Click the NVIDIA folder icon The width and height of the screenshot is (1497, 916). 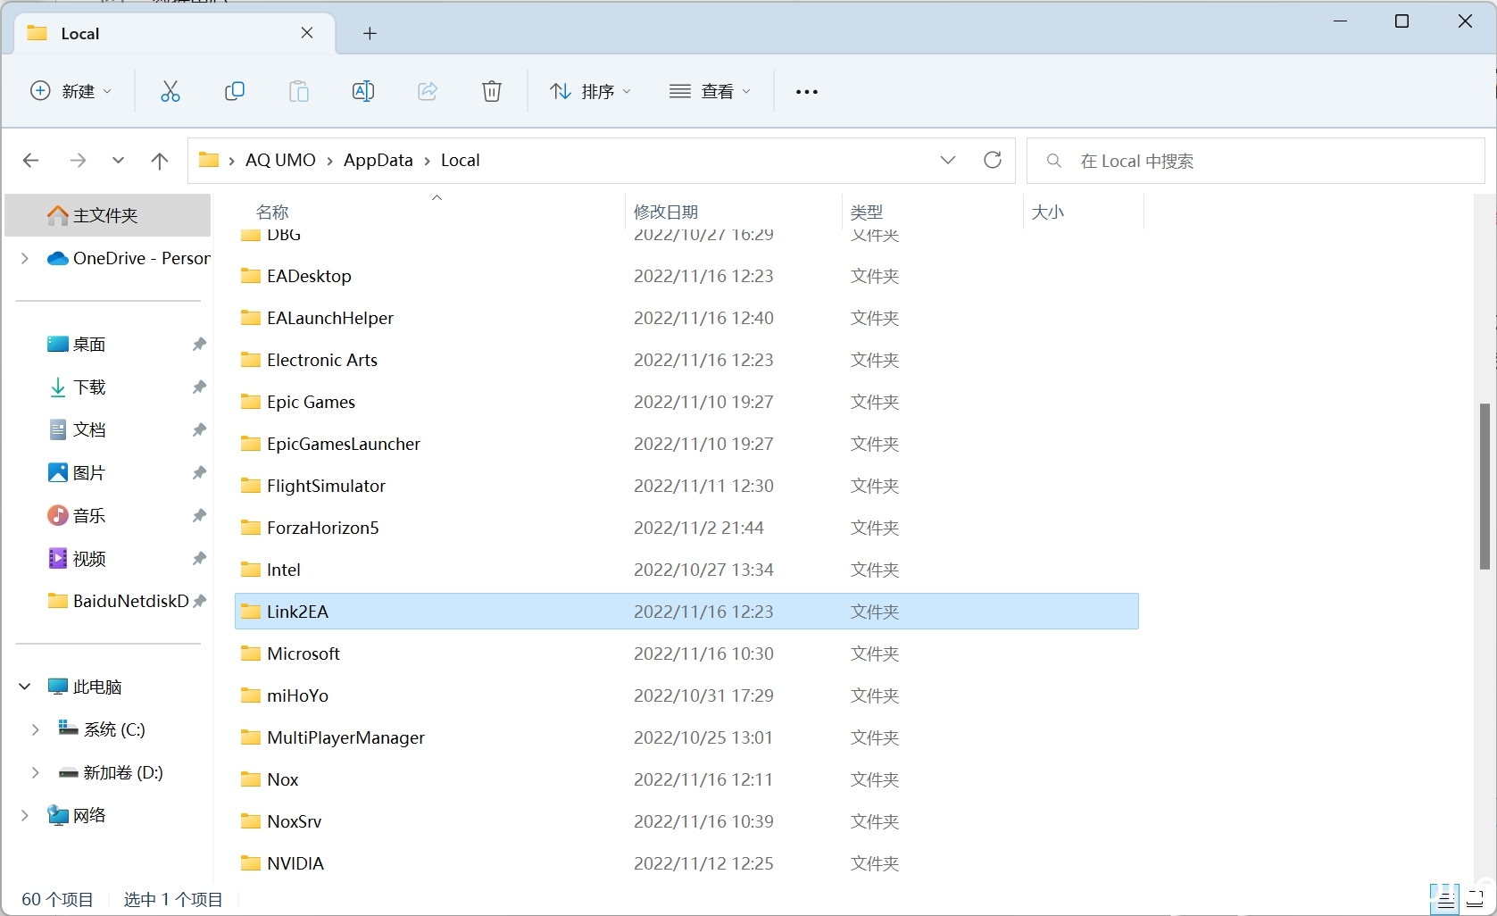click(251, 863)
